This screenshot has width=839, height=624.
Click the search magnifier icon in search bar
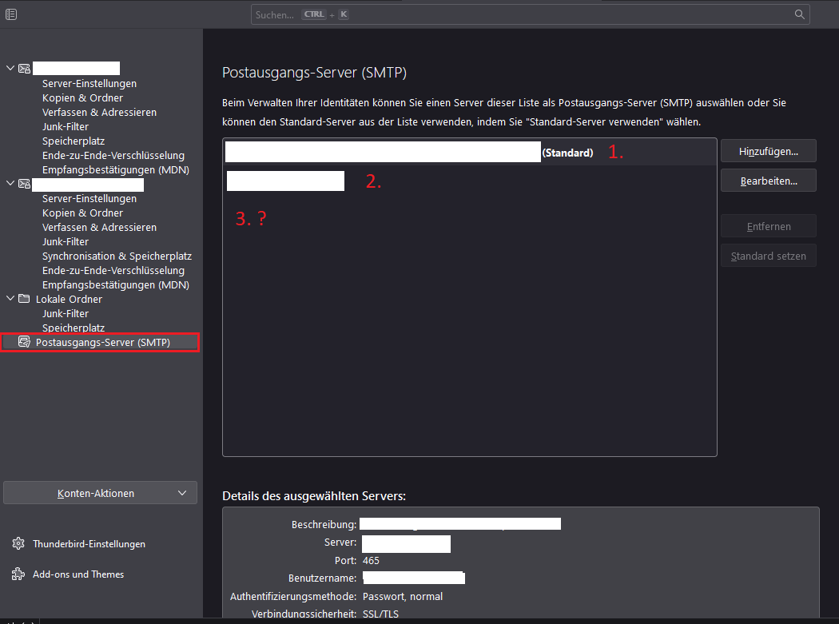(799, 14)
